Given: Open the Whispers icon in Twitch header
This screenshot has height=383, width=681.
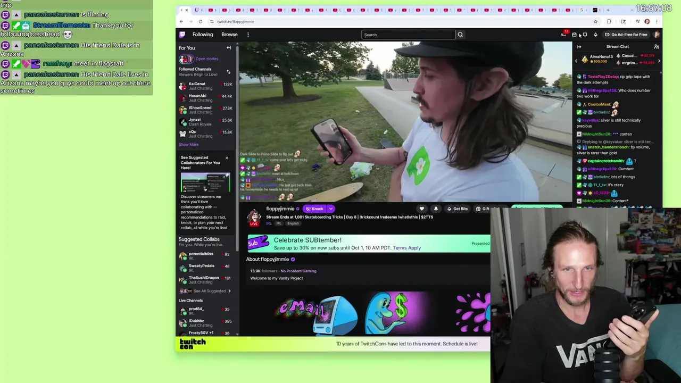Looking at the screenshot, I should coord(585,35).
